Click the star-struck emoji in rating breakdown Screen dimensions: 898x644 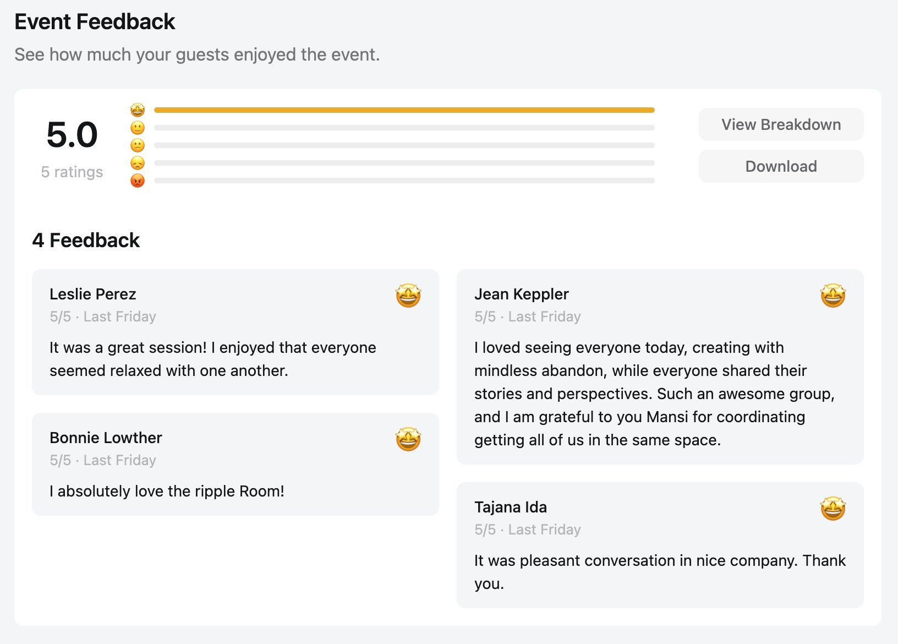[x=138, y=110]
